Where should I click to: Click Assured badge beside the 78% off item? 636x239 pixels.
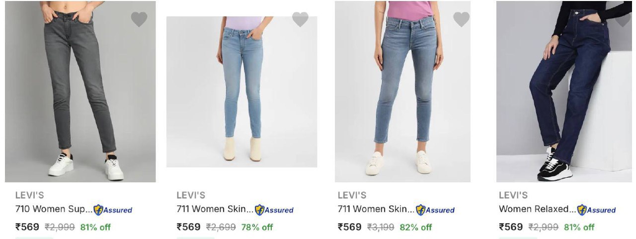pos(274,210)
